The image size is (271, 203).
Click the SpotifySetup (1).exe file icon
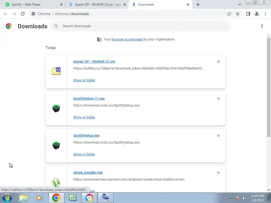pos(56,108)
